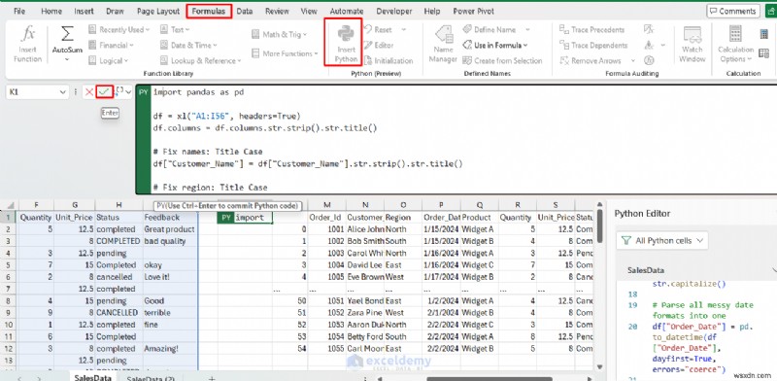Select the SalesData sheet tab
777x381 pixels.
click(x=92, y=377)
